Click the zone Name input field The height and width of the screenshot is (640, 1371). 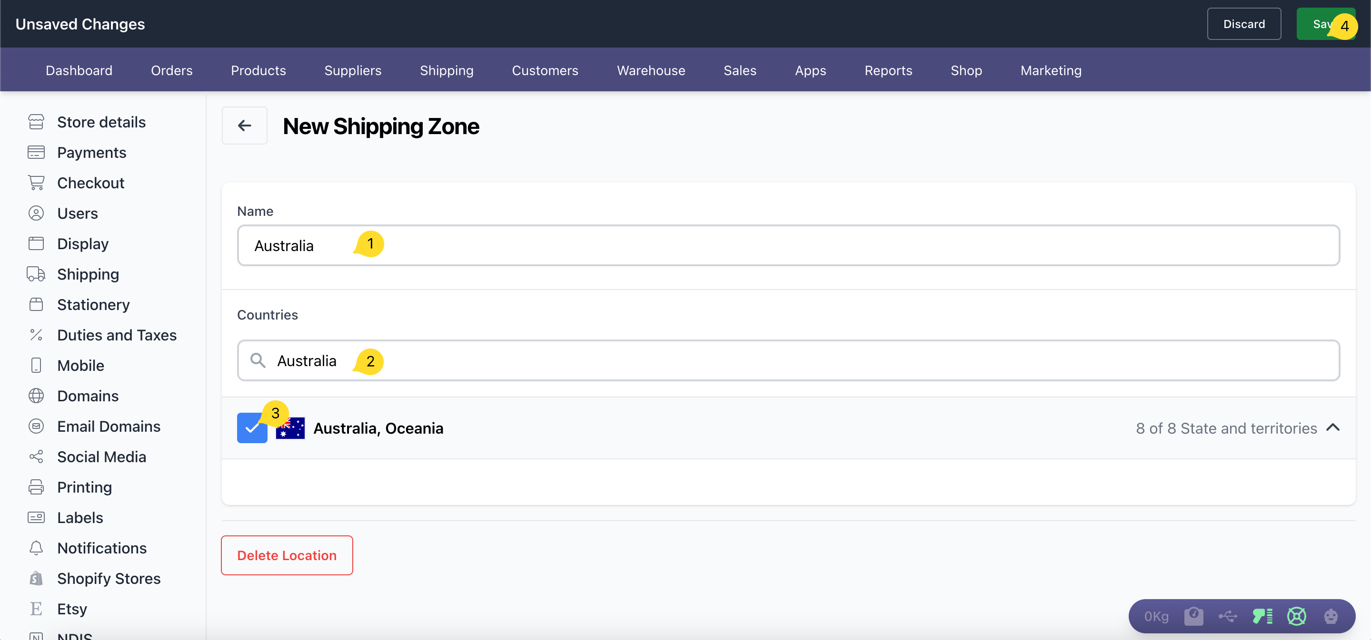(x=788, y=245)
